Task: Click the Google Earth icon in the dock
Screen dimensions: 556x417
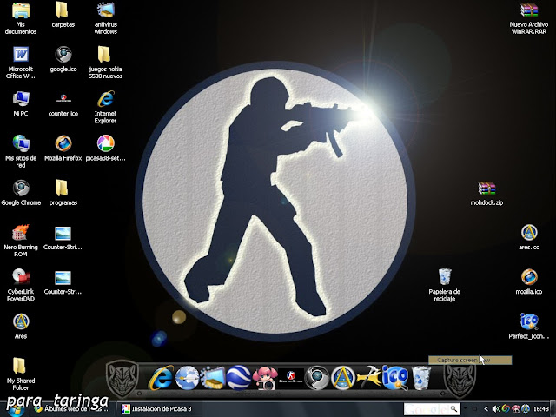Action: click(239, 378)
